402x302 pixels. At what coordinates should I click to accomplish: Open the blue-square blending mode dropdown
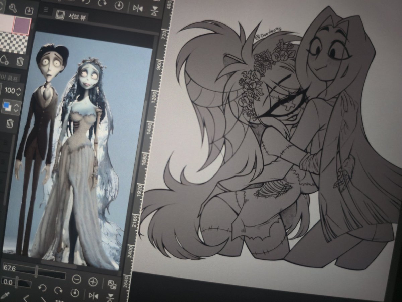pyautogui.click(x=11, y=107)
